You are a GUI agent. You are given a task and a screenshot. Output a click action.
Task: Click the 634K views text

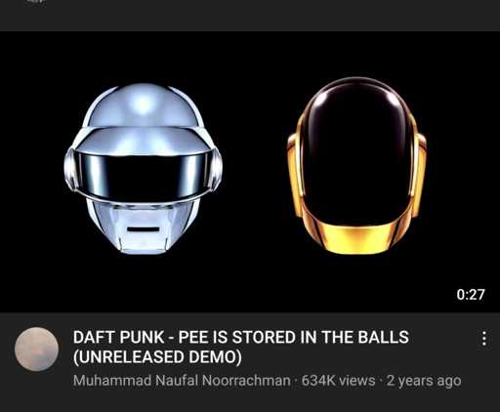[338, 380]
